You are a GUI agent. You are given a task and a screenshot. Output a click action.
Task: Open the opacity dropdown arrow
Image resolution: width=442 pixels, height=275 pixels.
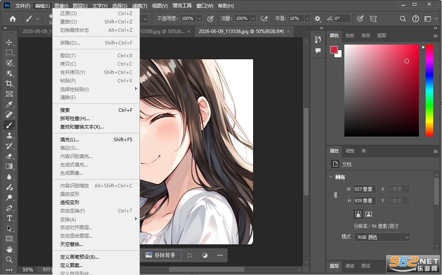(199, 19)
